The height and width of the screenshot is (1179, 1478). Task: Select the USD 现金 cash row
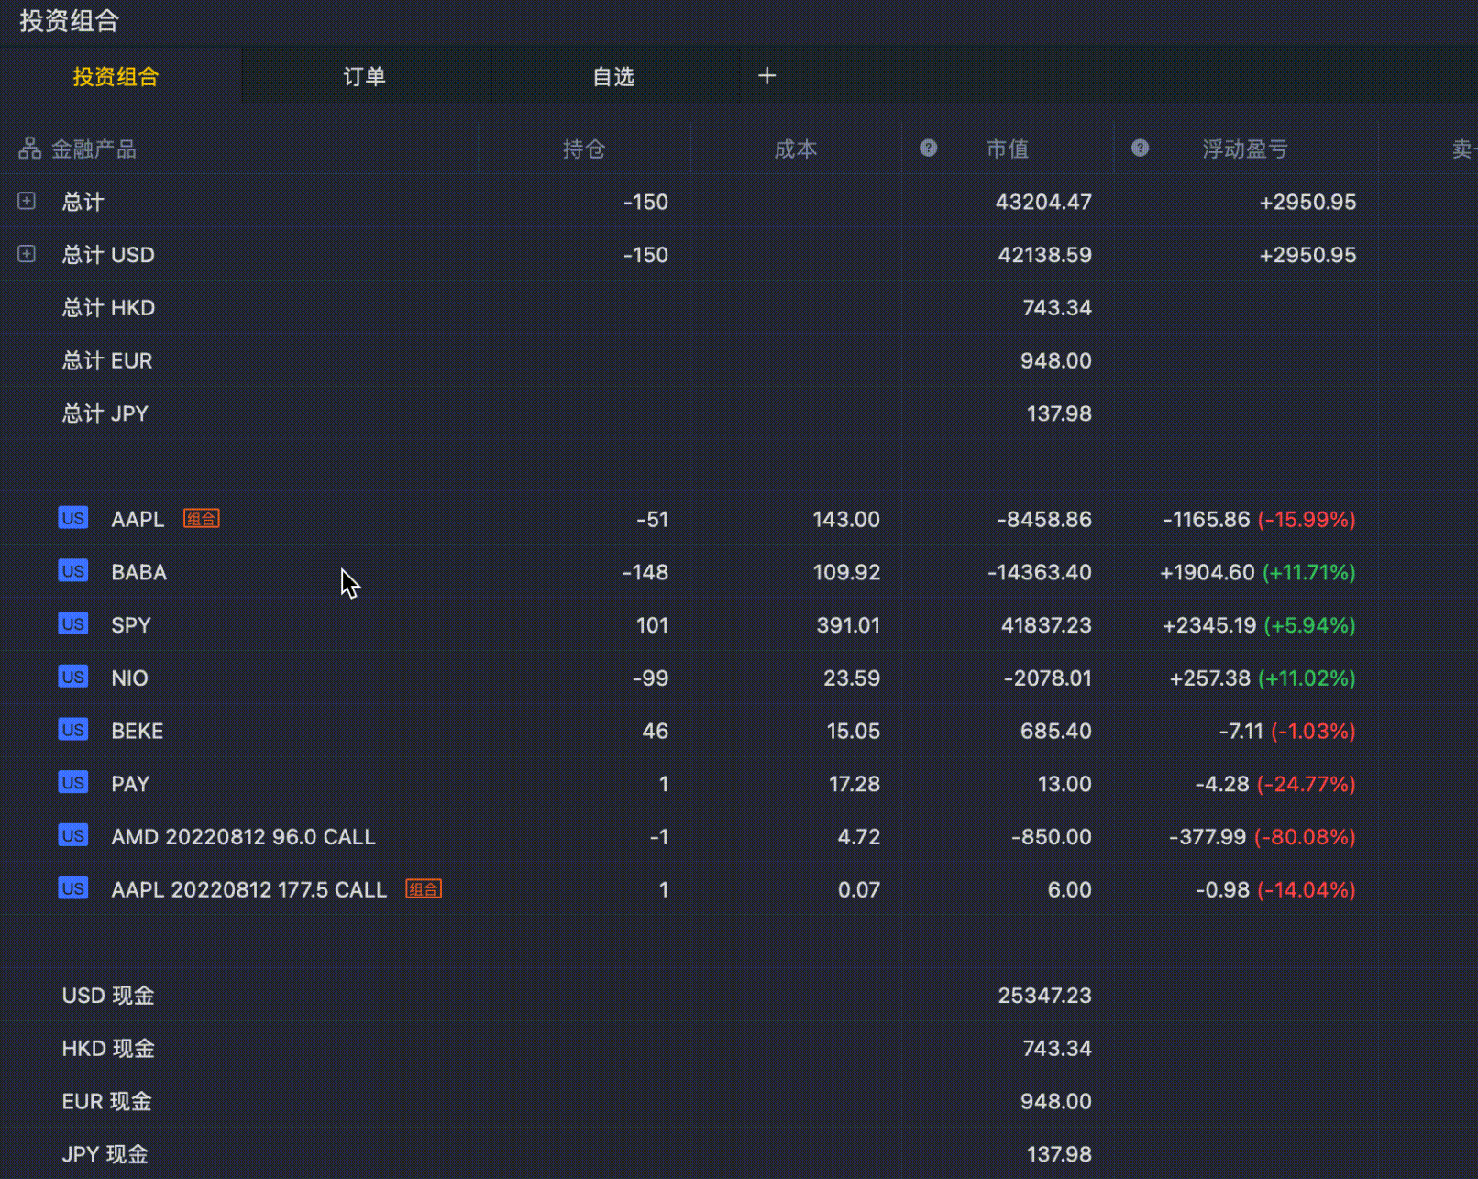point(108,996)
